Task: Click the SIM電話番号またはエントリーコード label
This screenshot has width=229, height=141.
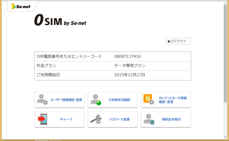Action: click(69, 56)
